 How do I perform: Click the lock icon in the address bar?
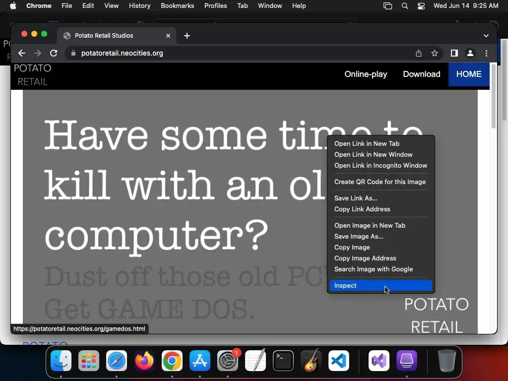point(73,53)
